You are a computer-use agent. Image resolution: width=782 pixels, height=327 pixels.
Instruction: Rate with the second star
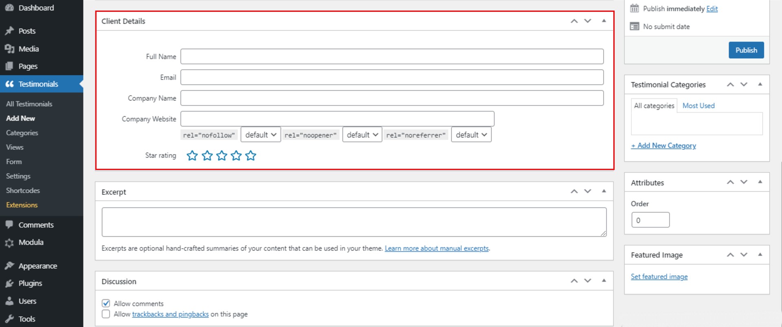pyautogui.click(x=207, y=155)
